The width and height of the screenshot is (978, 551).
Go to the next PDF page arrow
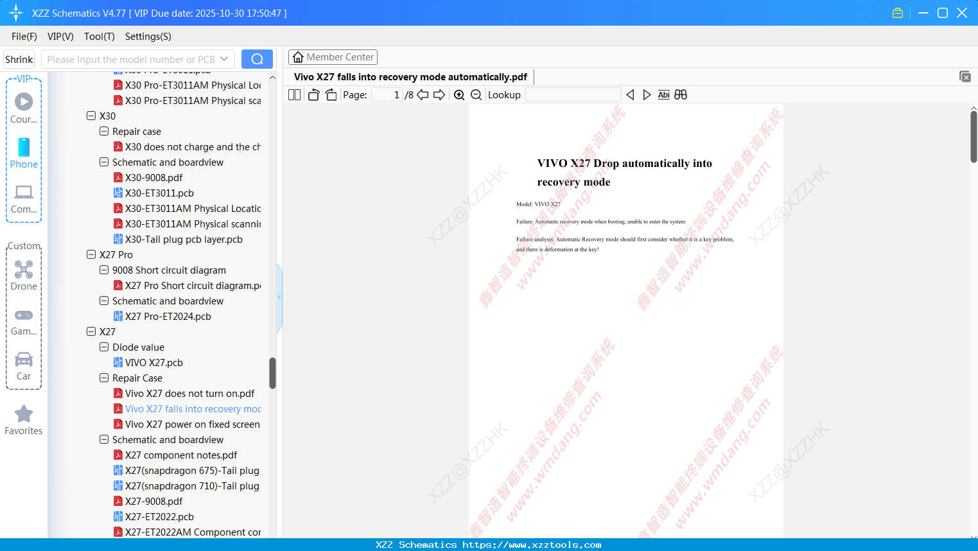(439, 95)
